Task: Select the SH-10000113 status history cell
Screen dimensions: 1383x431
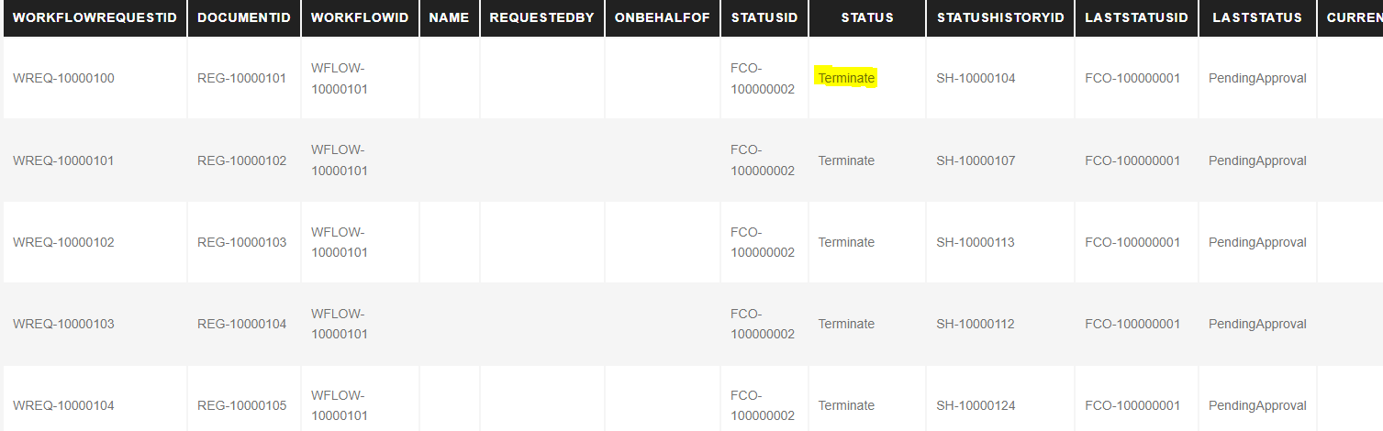Action: 976,242
